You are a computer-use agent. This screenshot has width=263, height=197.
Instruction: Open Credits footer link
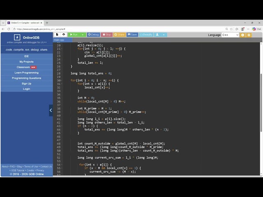pos(30,170)
